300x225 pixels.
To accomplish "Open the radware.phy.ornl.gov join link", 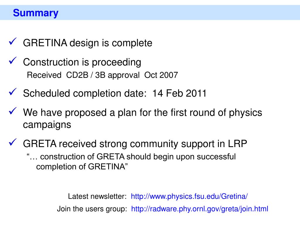I will (x=200, y=209).
